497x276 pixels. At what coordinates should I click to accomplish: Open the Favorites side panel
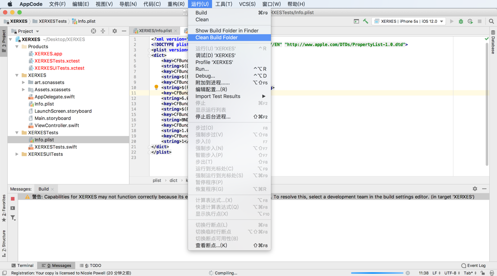pos(4,208)
